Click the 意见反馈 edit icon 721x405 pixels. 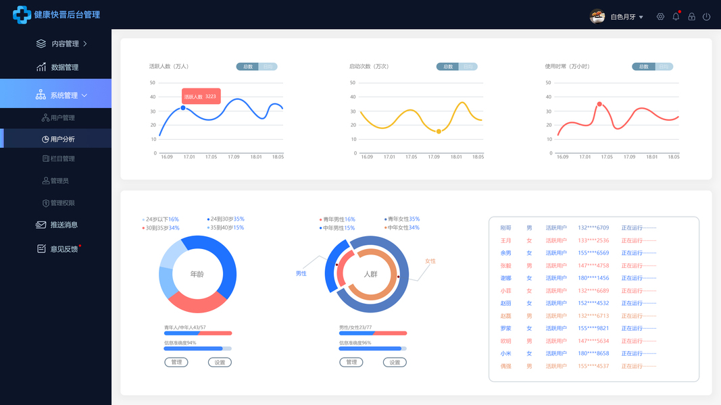[41, 248]
